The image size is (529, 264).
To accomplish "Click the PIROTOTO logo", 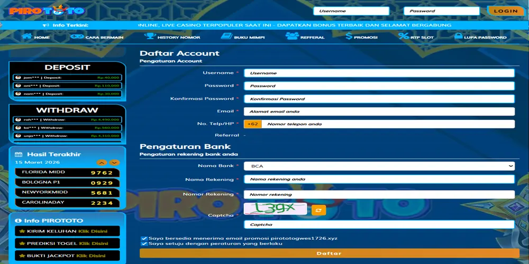I will (47, 10).
